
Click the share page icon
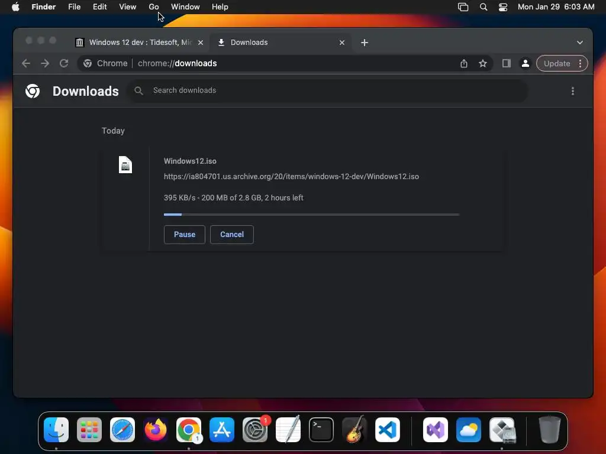464,63
